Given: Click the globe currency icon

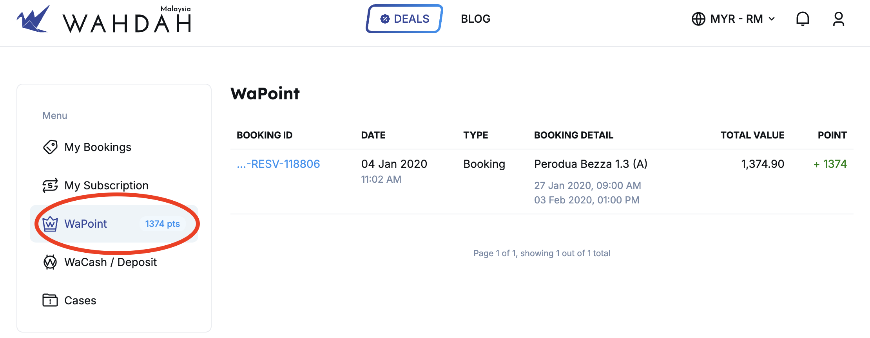Looking at the screenshot, I should pos(698,19).
